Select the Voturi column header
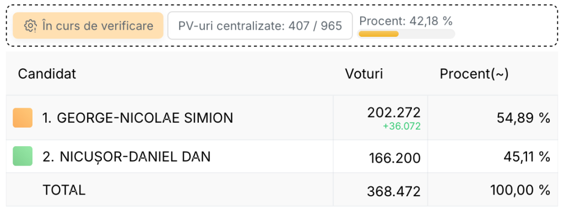 (364, 74)
